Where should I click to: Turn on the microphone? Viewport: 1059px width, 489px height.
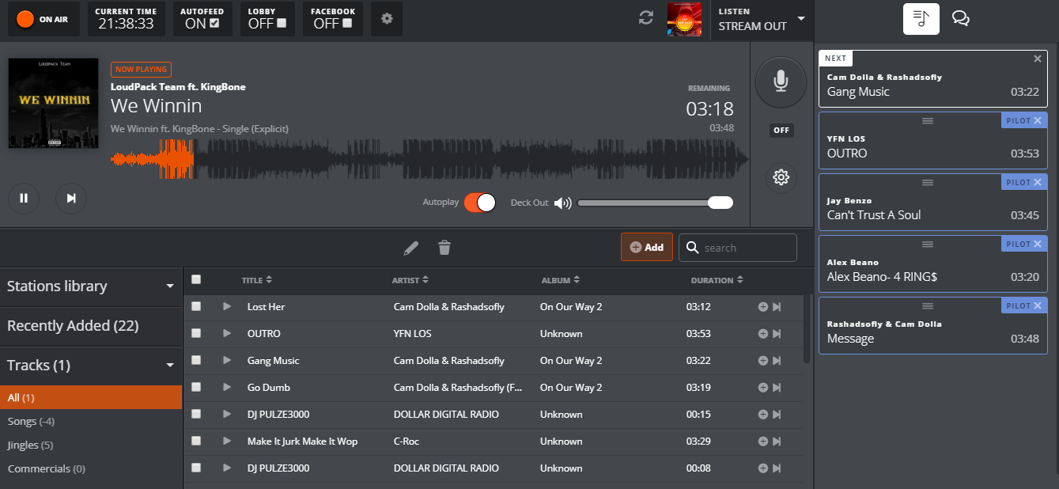(x=781, y=81)
